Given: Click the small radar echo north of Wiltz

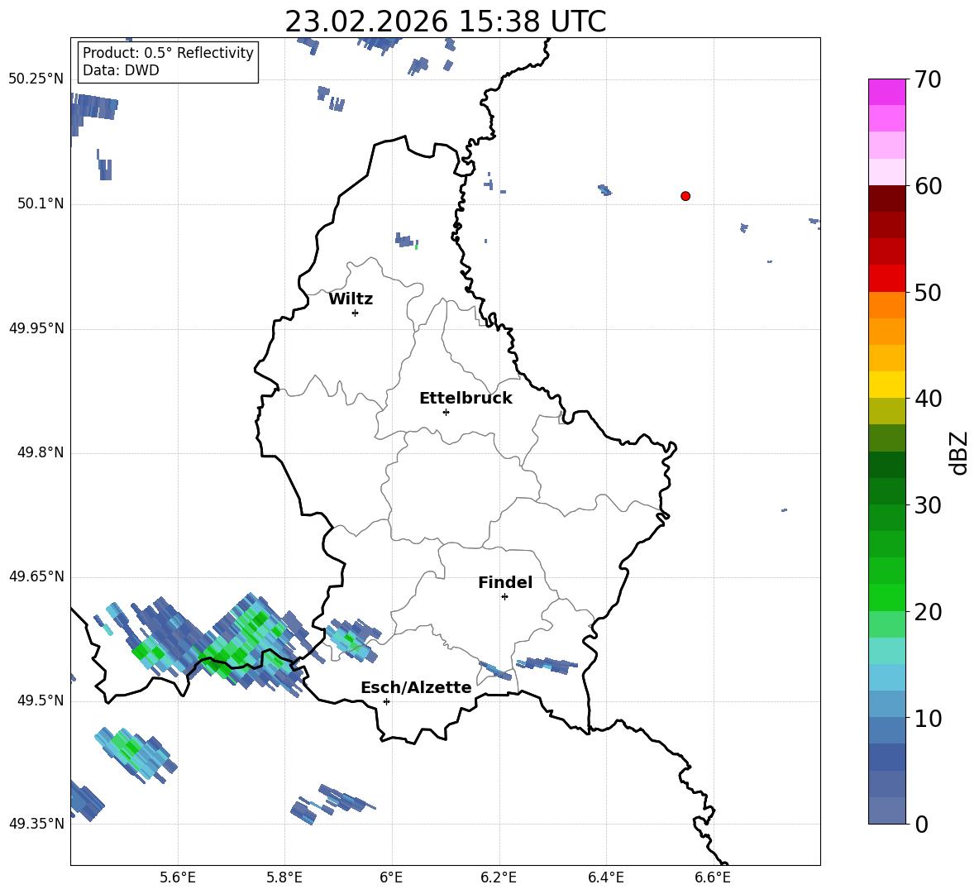Looking at the screenshot, I should (x=406, y=241).
